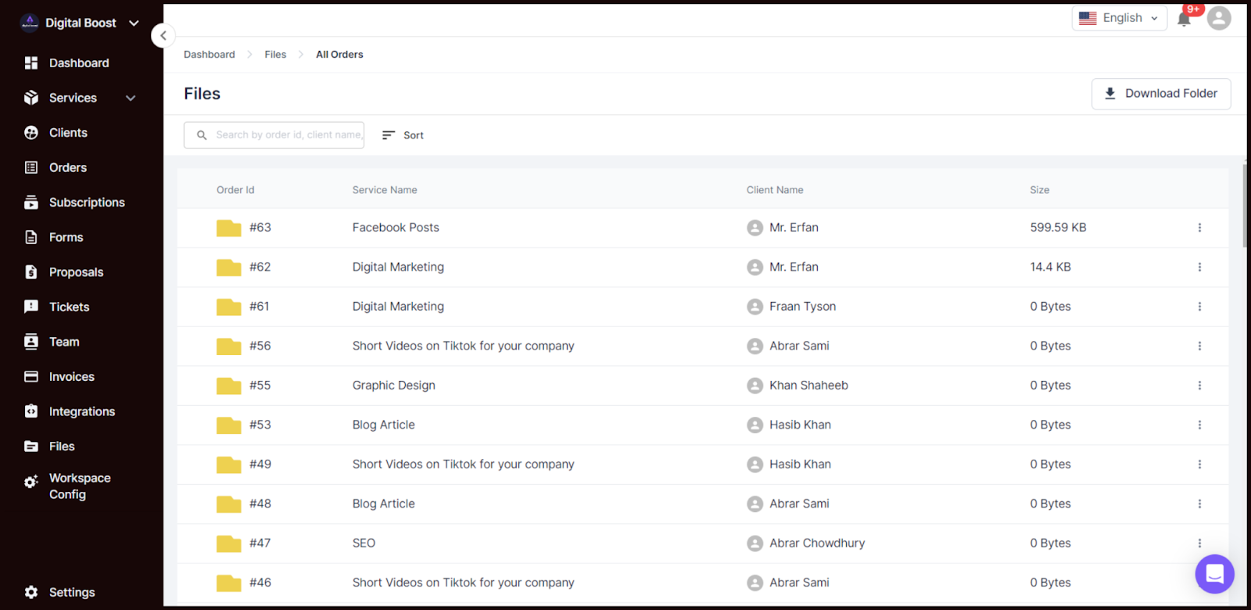Click the Order Id column header
Screen dimensions: 1251x610
[235, 190]
